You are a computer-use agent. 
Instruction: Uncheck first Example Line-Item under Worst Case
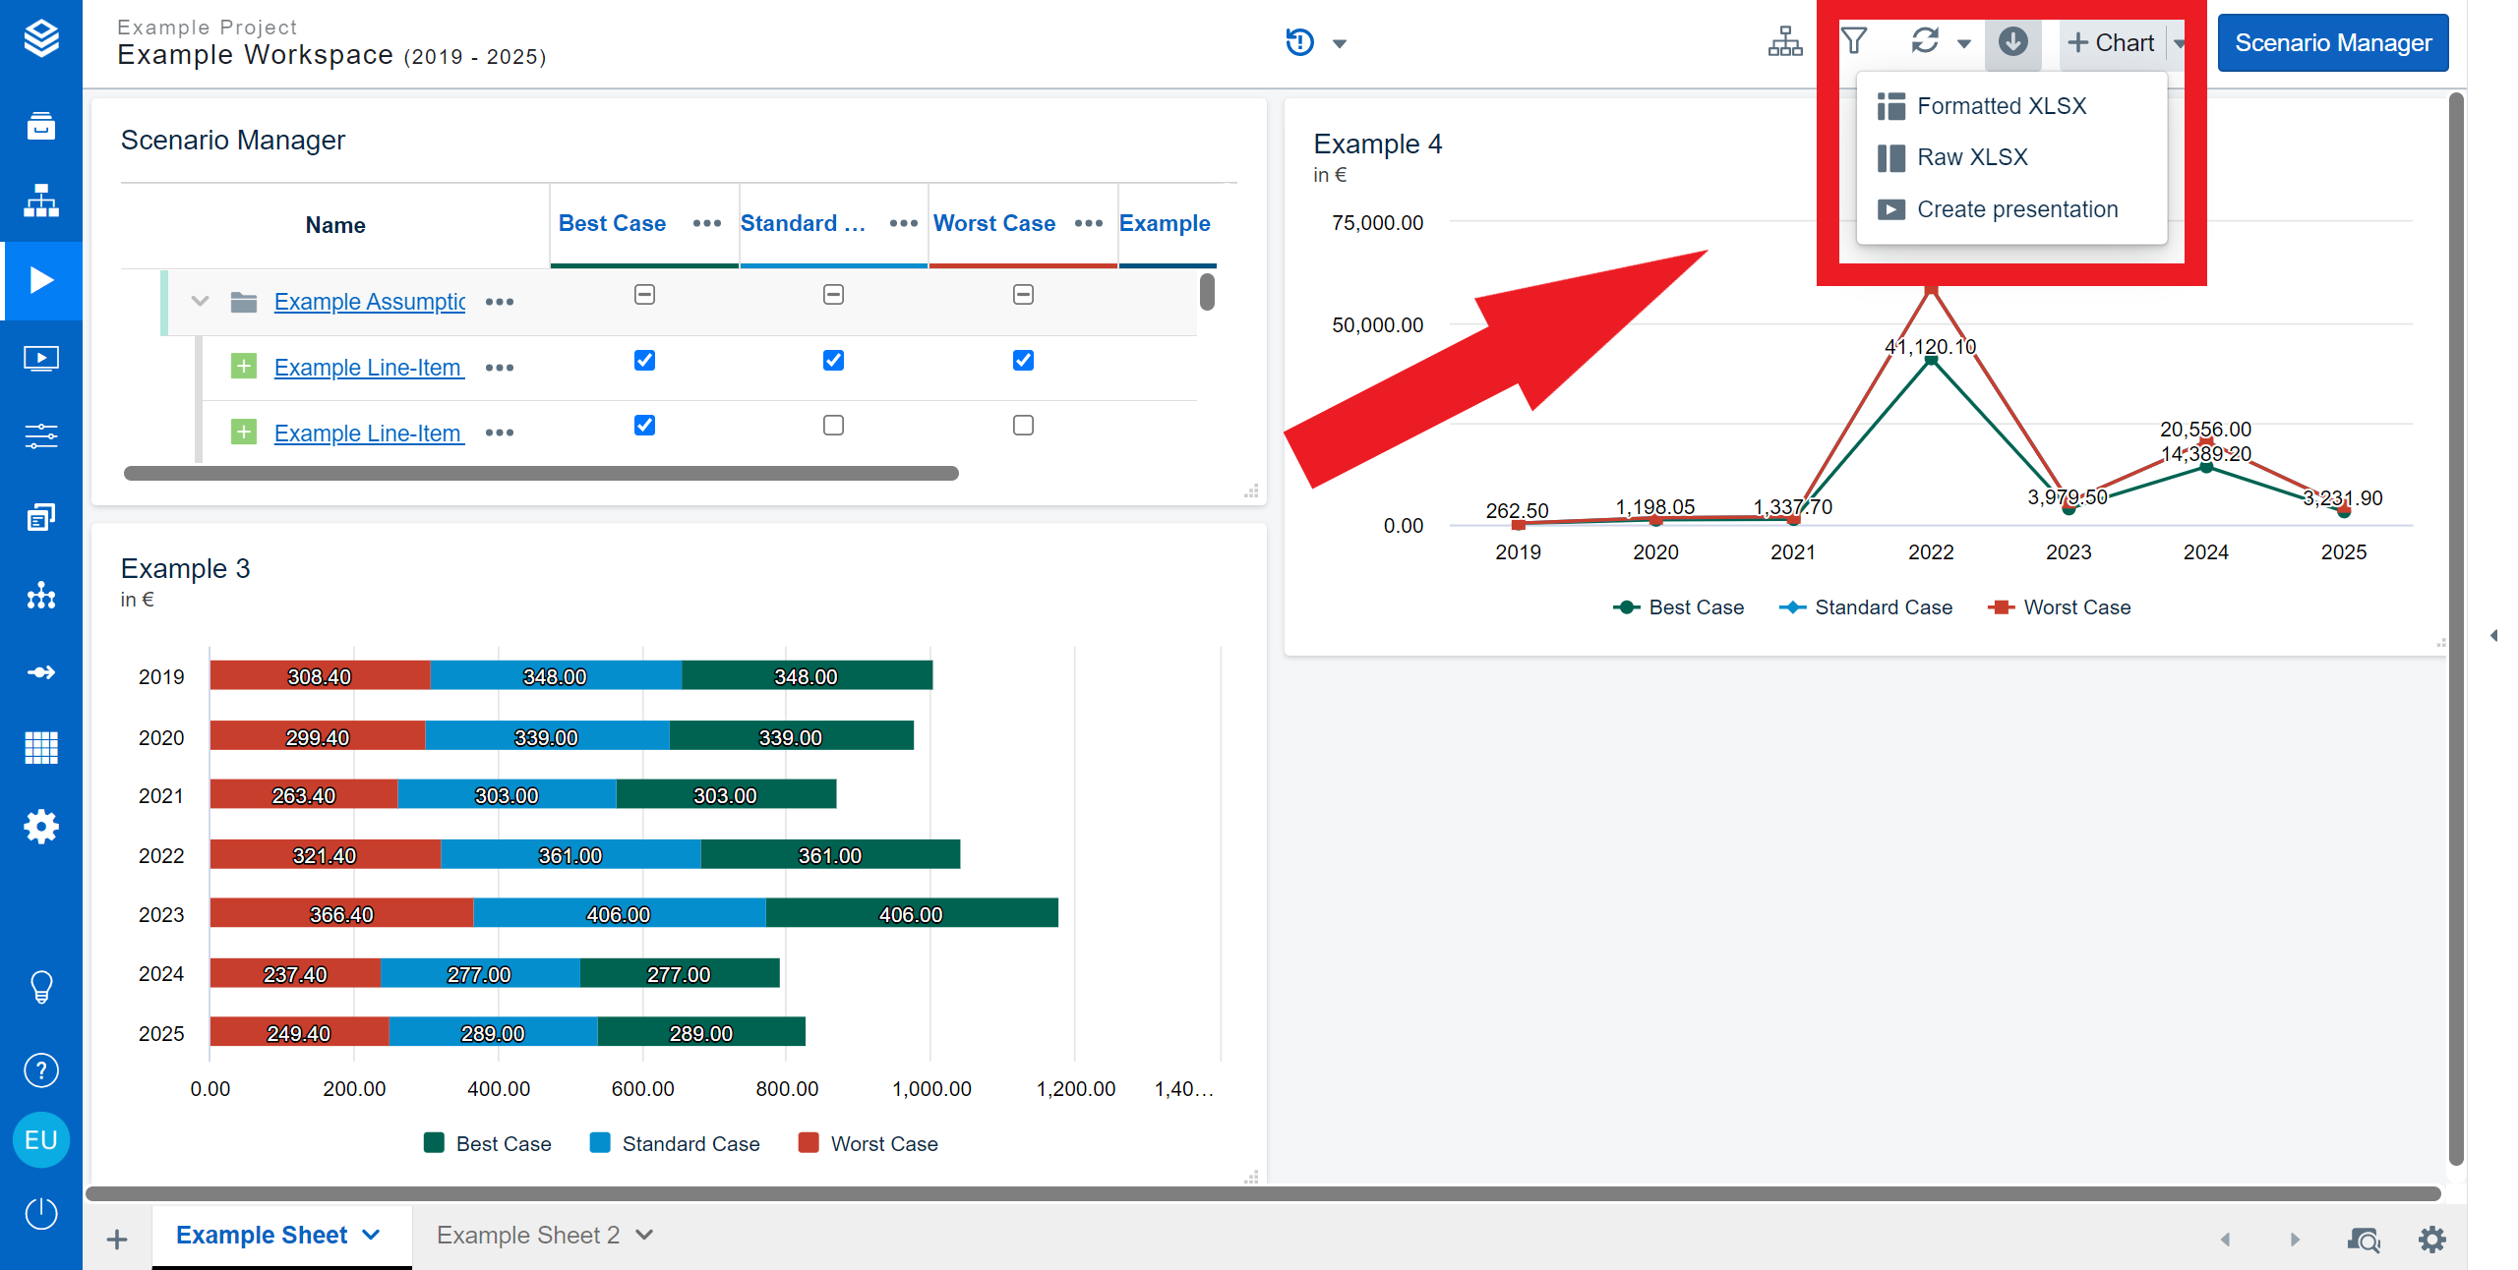[x=1023, y=360]
